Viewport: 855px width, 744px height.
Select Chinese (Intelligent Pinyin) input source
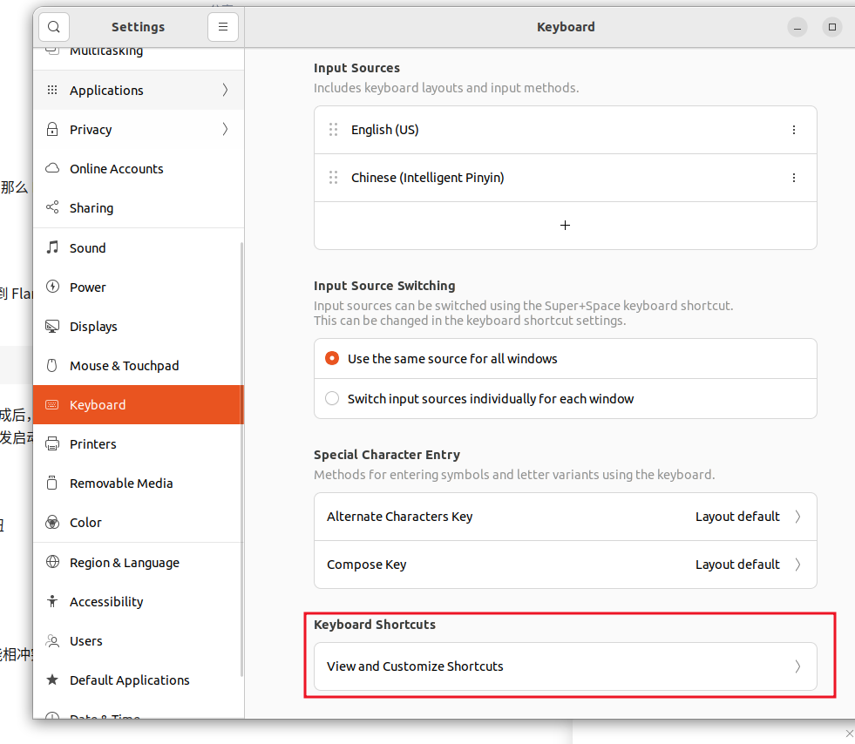coord(565,178)
